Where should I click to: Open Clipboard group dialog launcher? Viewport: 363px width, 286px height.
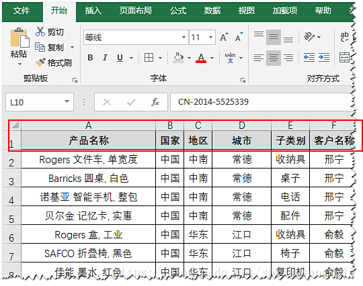(75, 81)
